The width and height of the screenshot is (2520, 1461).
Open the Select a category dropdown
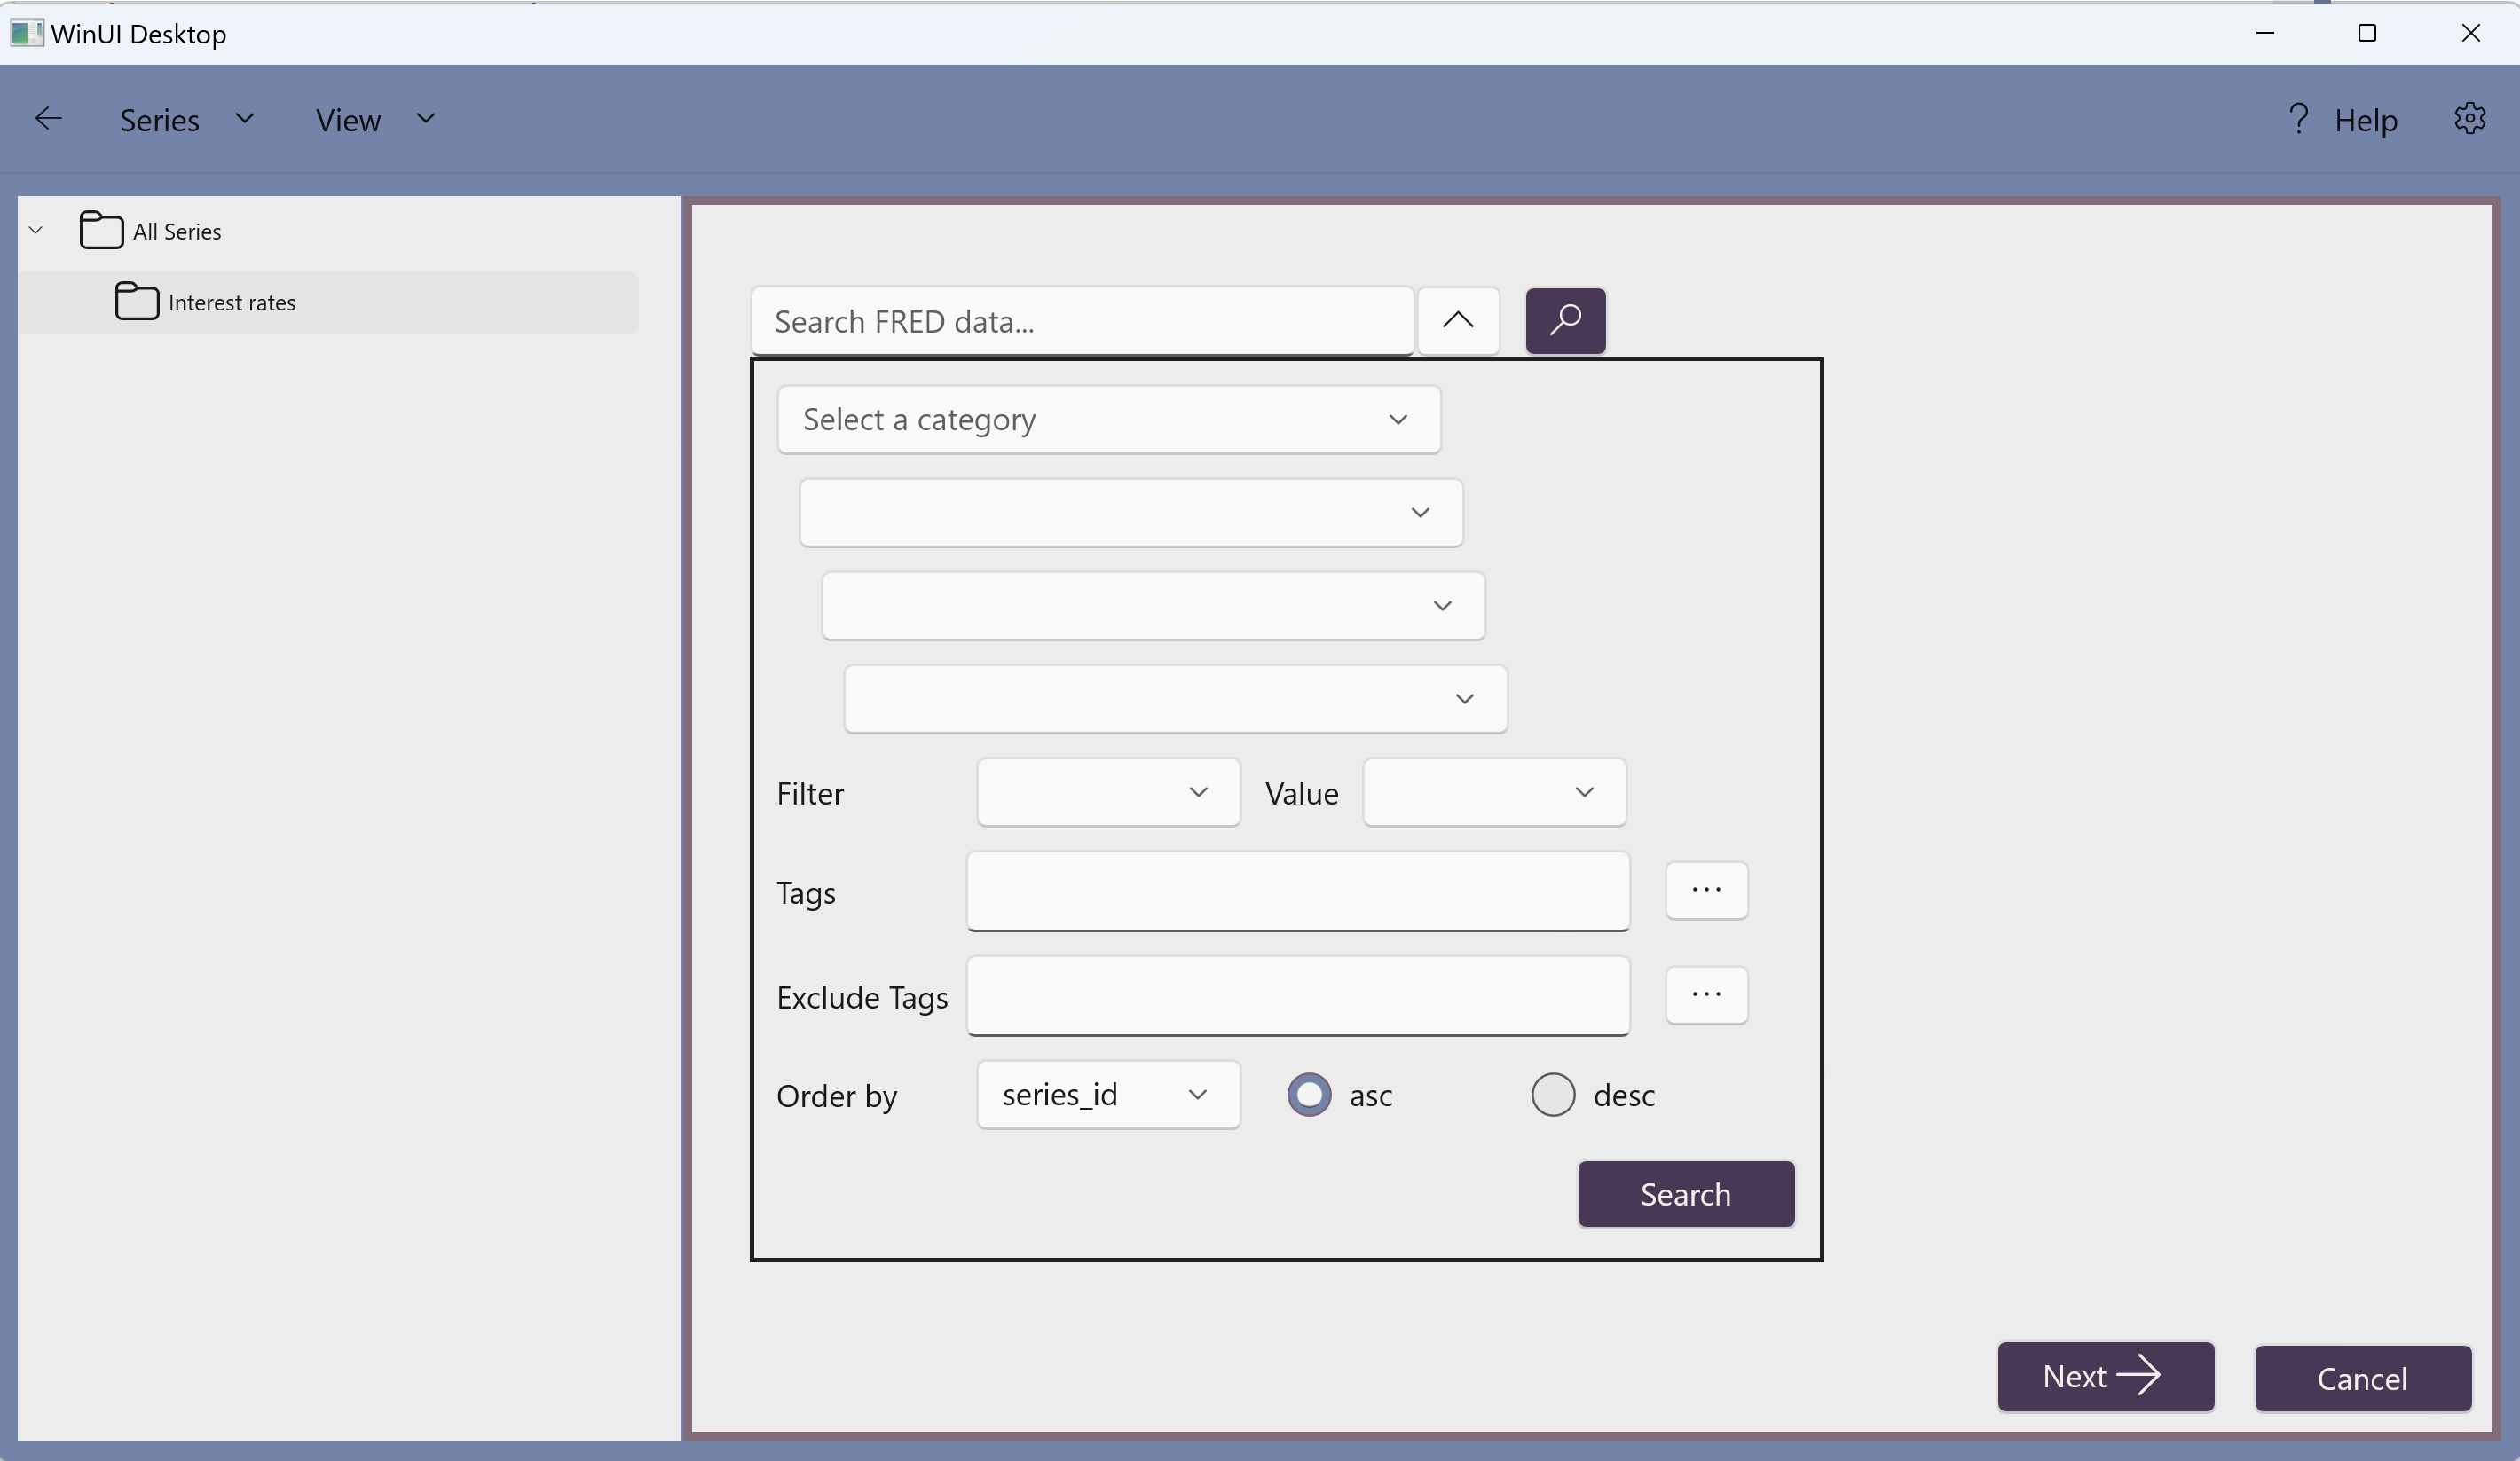pos(1108,420)
